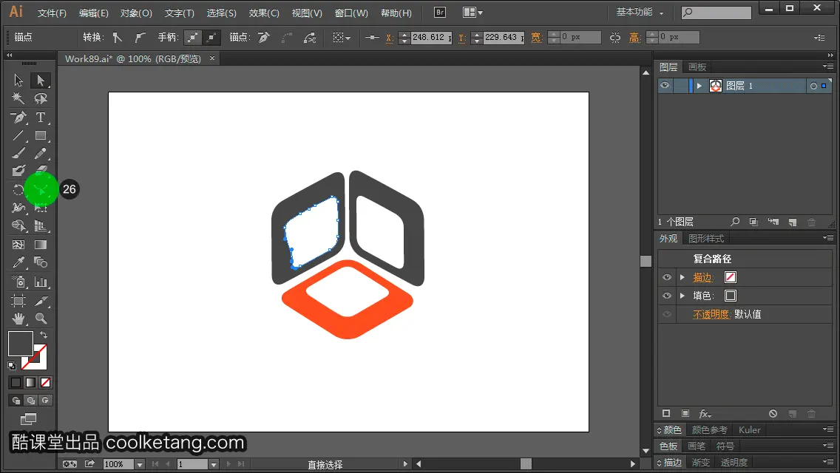The width and height of the screenshot is (840, 473).
Task: Toggle show handles for multiple anchors button
Action: pyautogui.click(x=192, y=38)
